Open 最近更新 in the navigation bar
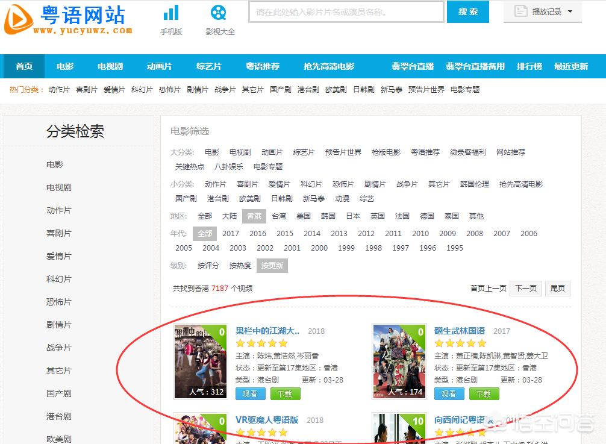The width and height of the screenshot is (606, 444). 571,66
